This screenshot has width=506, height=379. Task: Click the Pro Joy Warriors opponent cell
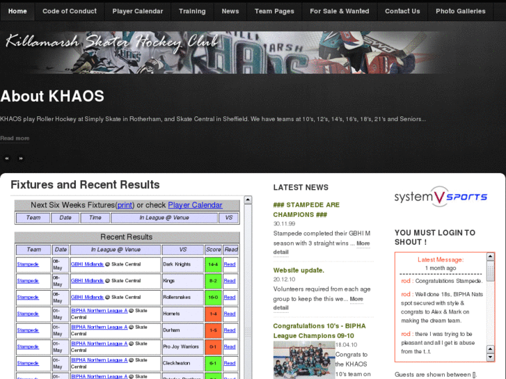[x=182, y=347]
